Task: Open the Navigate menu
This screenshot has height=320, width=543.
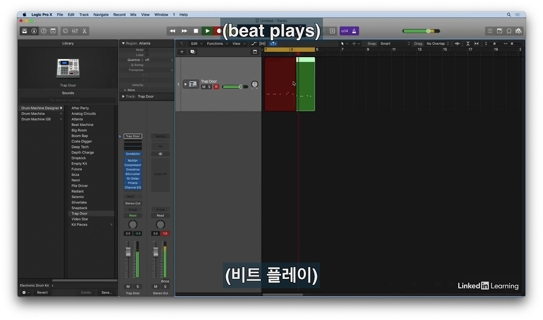Action: click(x=101, y=14)
